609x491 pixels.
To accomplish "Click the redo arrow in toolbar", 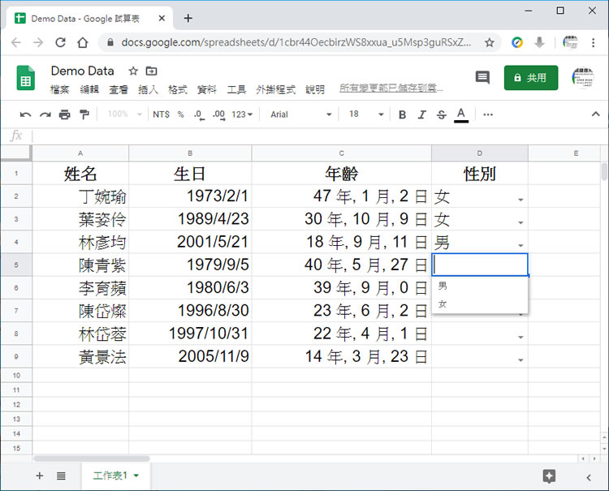I will point(45,114).
